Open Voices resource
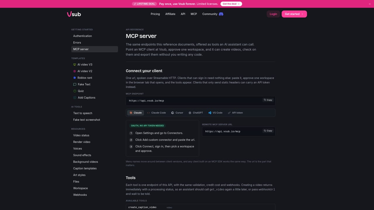The height and width of the screenshot is (210, 374). [x=95, y=148]
